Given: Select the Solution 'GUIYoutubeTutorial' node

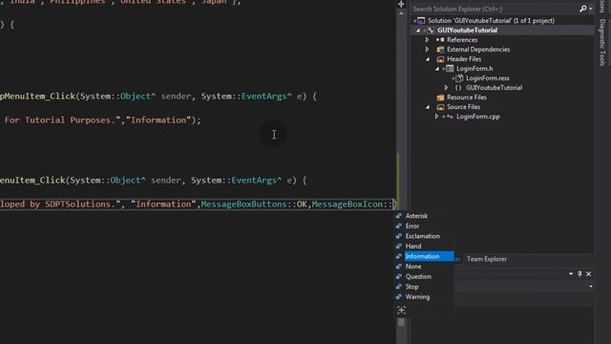Looking at the screenshot, I should (x=491, y=21).
